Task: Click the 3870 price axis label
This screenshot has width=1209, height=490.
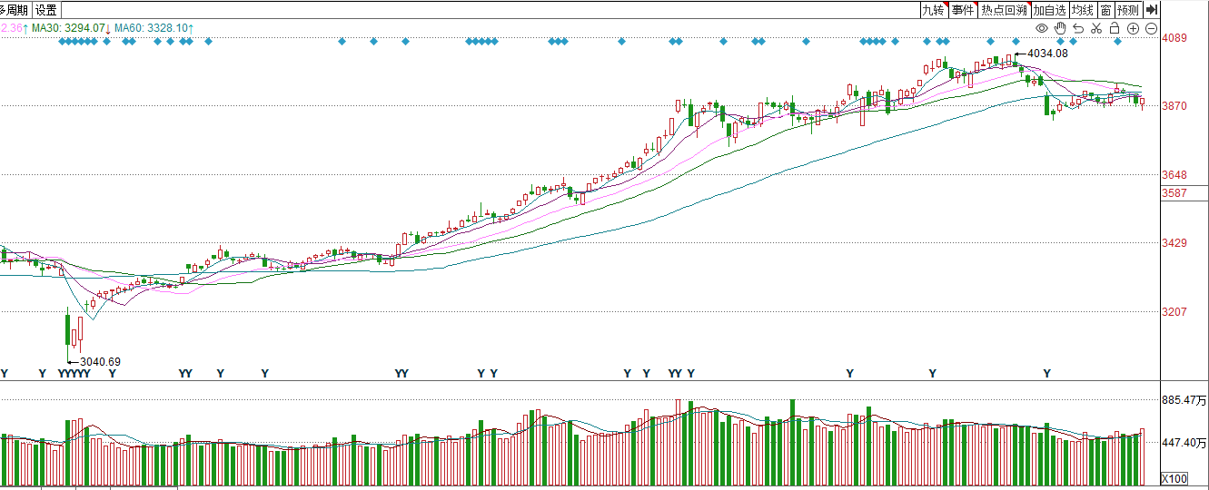Action: tap(1175, 106)
